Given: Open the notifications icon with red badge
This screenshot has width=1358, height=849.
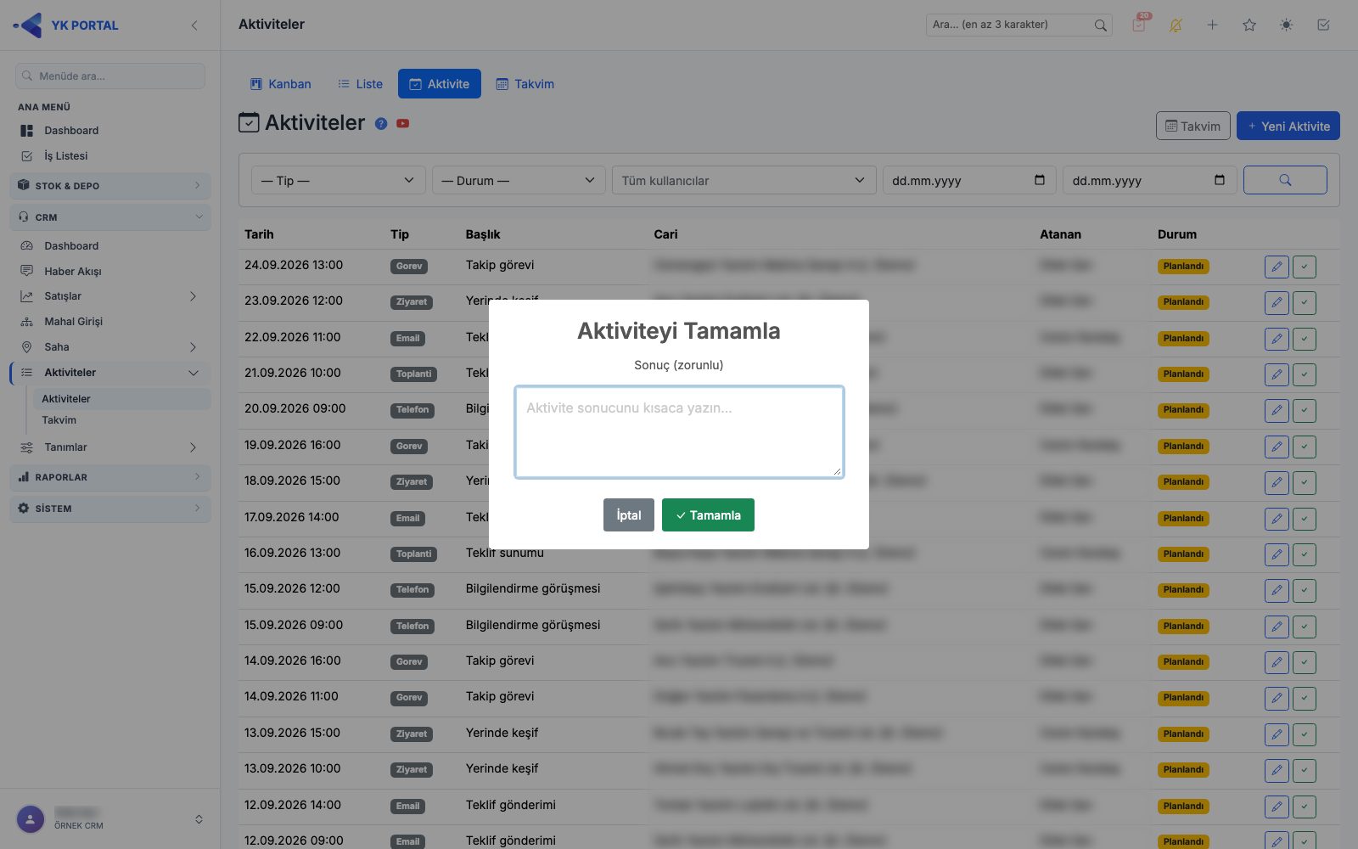Looking at the screenshot, I should [x=1139, y=24].
